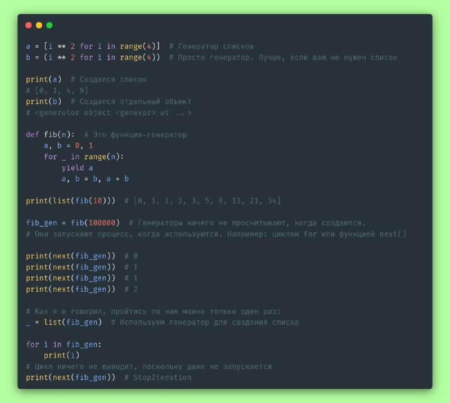Click the print(next(fib_gen)) line commented '# 0'
The image size is (450, 403).
coord(82,256)
